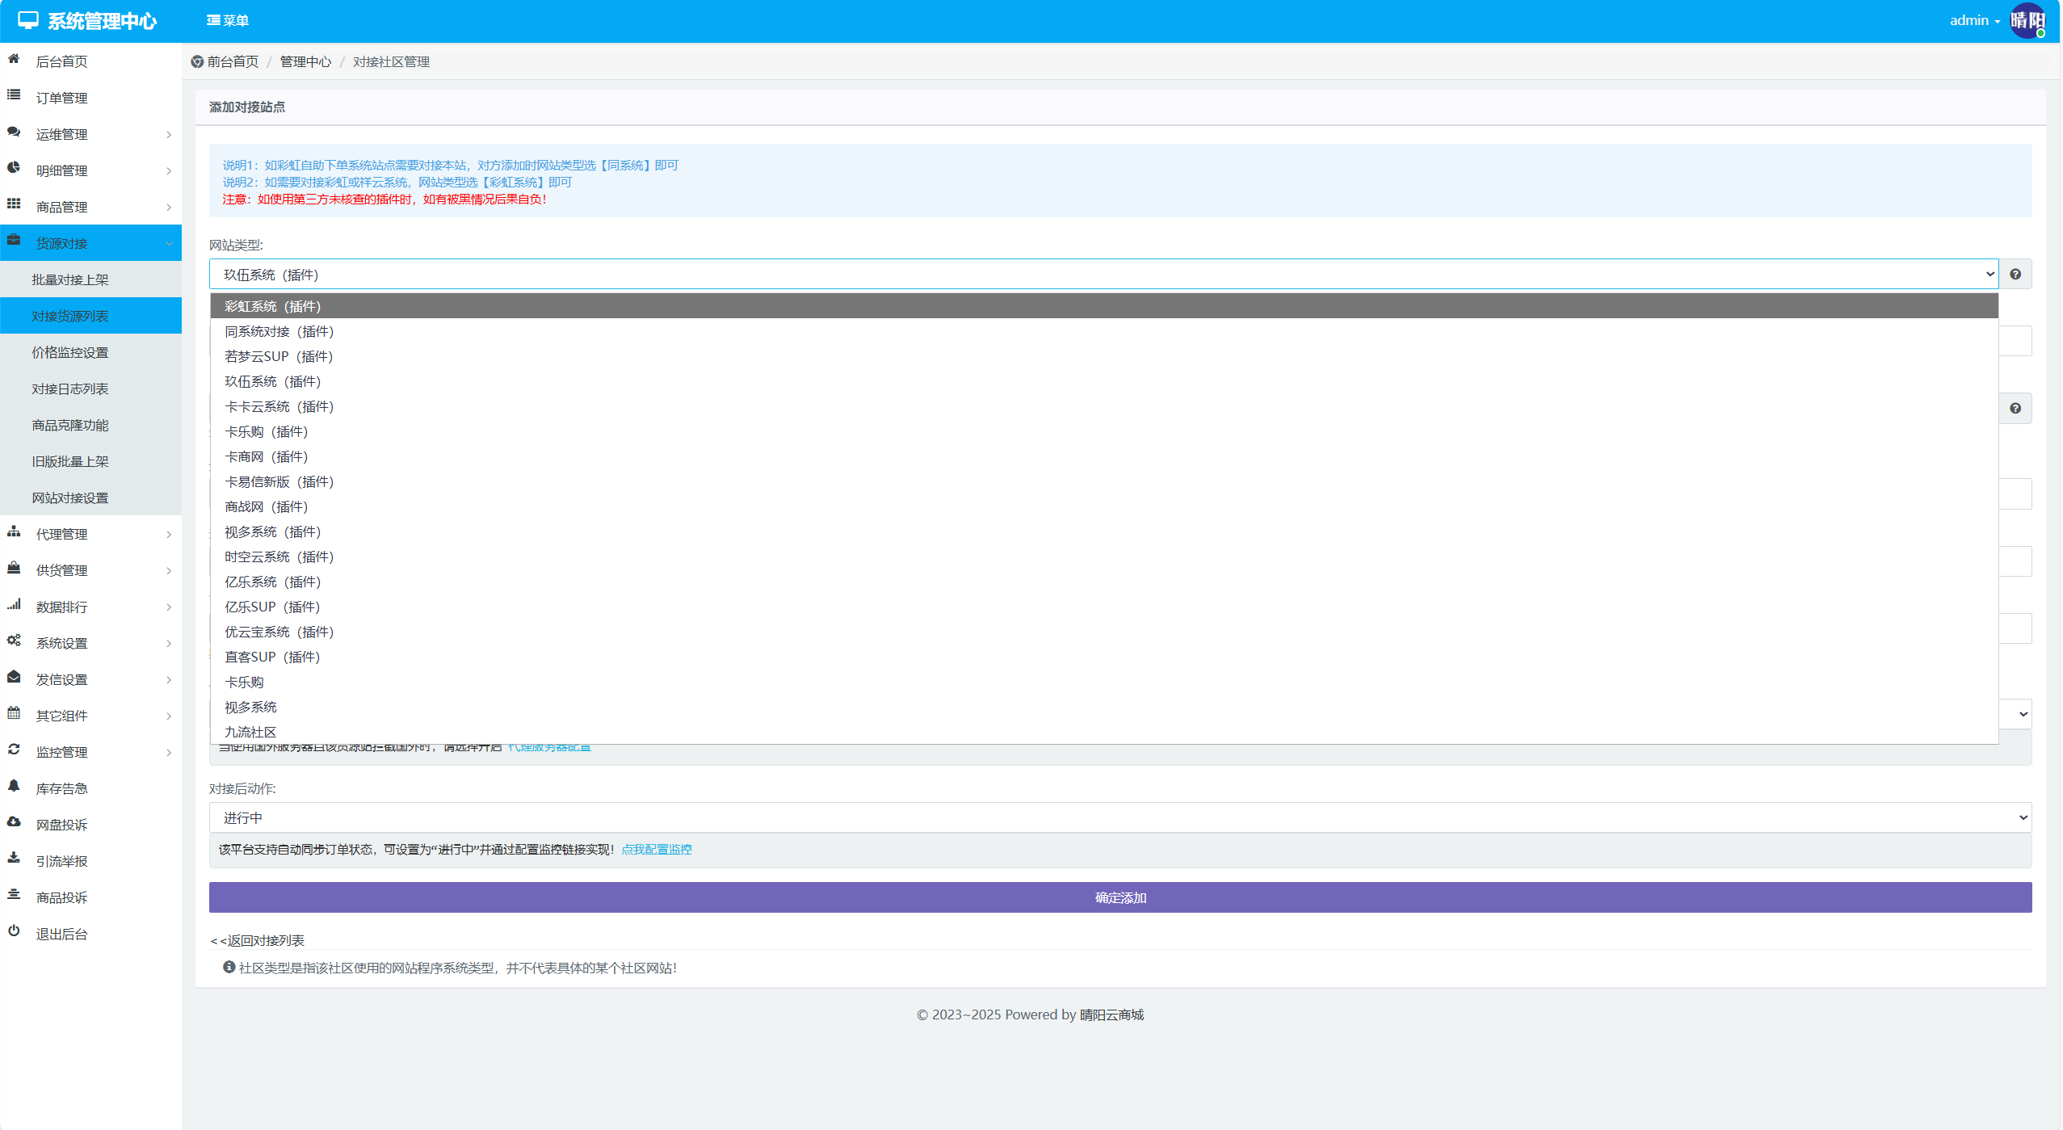Click 晴阳云商城 footer link
Image resolution: width=2063 pixels, height=1130 pixels.
1111,1014
